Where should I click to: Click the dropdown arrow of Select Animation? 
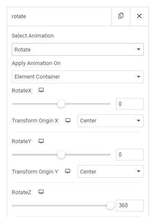click(x=138, y=49)
